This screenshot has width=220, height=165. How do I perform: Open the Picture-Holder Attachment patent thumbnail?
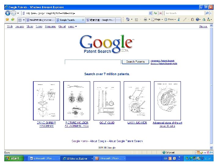pos(77,101)
